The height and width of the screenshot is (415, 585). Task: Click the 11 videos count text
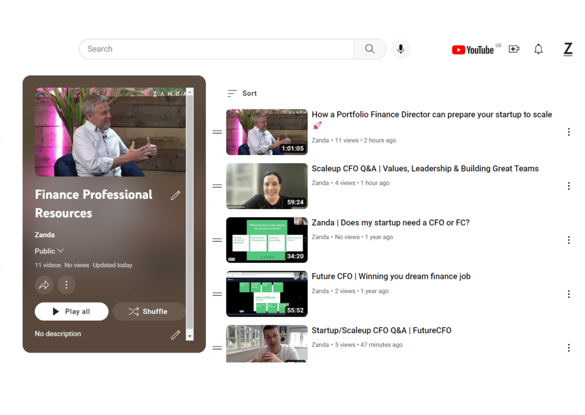48,265
